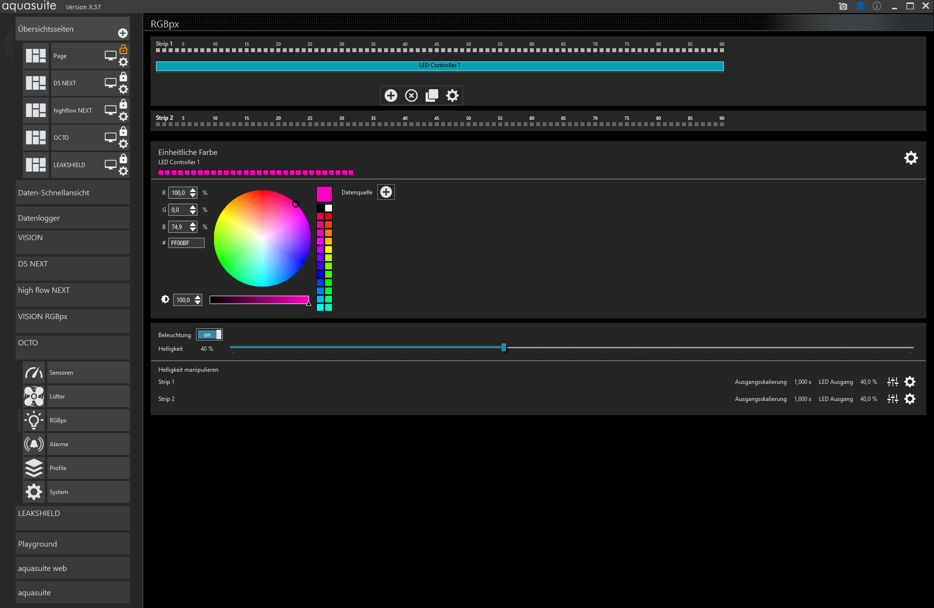The image size is (934, 608).
Task: Open Strip 2 output settings gear
Action: (910, 399)
